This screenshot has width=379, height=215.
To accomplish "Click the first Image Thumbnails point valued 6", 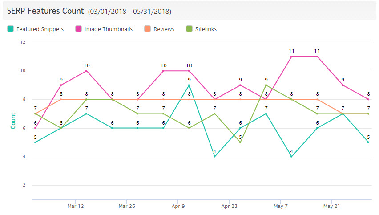I will pos(35,128).
